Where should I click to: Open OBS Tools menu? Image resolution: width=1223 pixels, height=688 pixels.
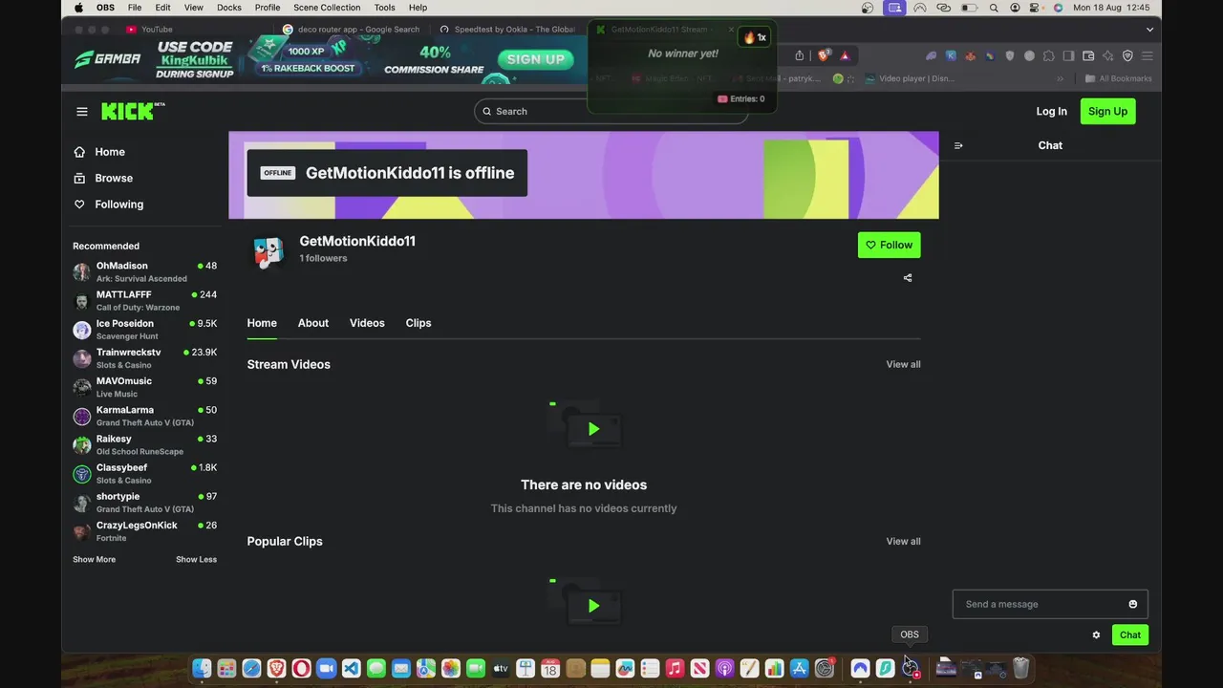(385, 8)
